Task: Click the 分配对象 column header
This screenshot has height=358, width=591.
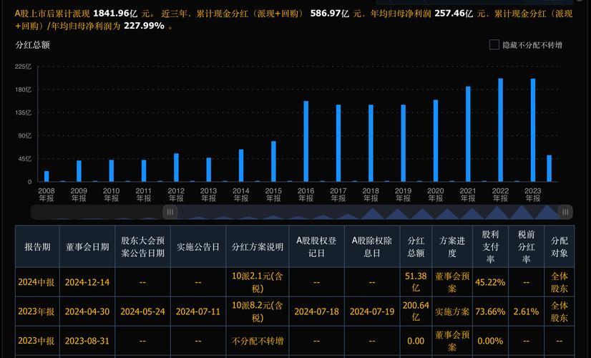Action: tap(560, 247)
